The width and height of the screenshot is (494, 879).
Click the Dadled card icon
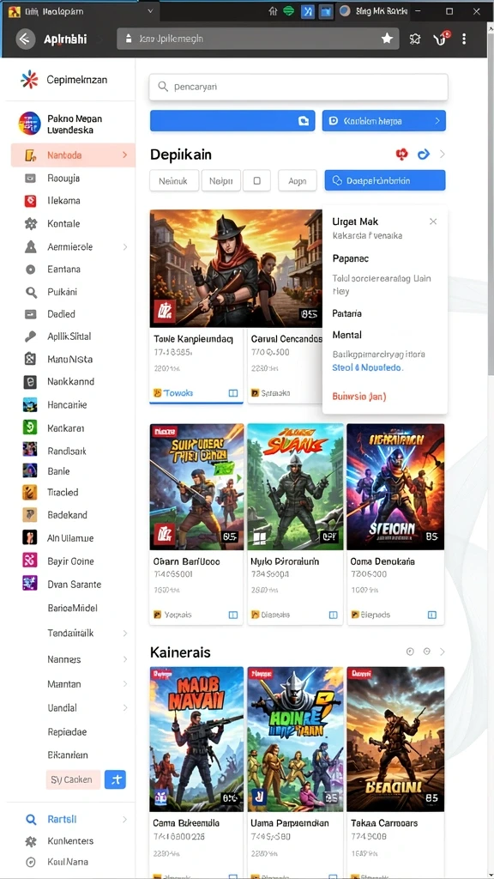[x=30, y=314]
